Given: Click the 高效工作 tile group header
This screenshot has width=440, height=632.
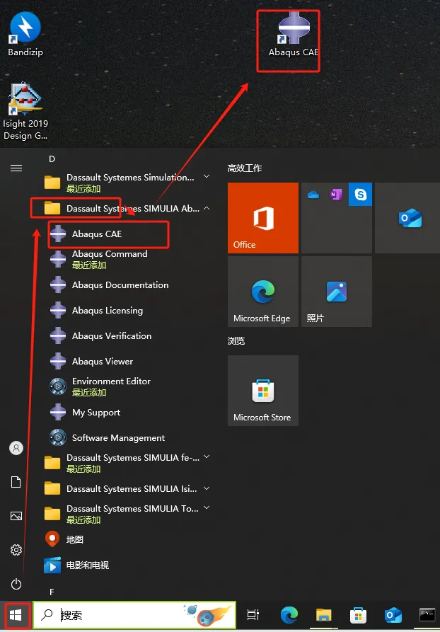Looking at the screenshot, I should tap(245, 168).
